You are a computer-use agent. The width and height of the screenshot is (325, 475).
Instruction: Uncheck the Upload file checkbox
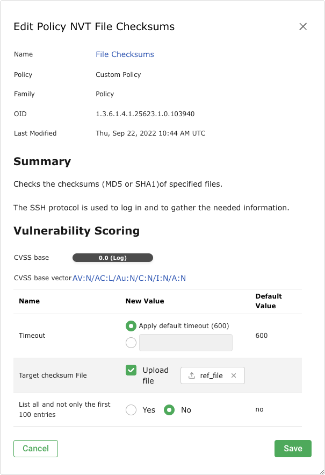point(131,371)
